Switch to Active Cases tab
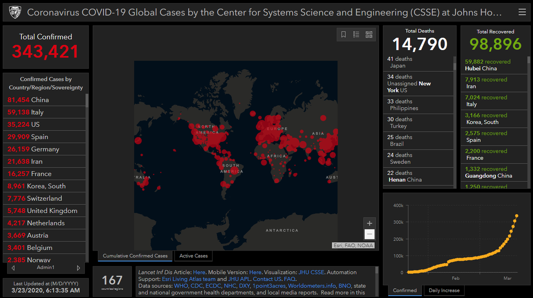The height and width of the screenshot is (298, 533). pyautogui.click(x=193, y=256)
